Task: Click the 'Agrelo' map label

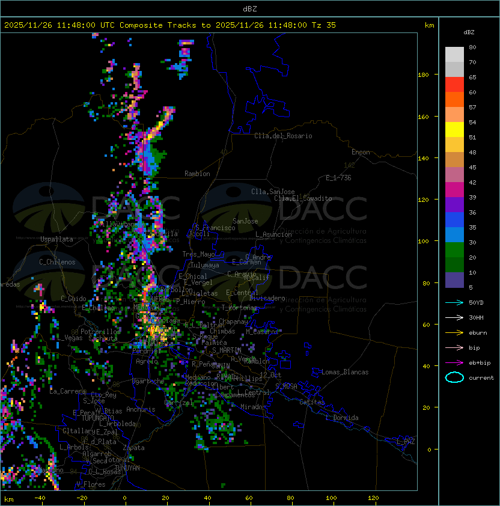Action: (147, 361)
